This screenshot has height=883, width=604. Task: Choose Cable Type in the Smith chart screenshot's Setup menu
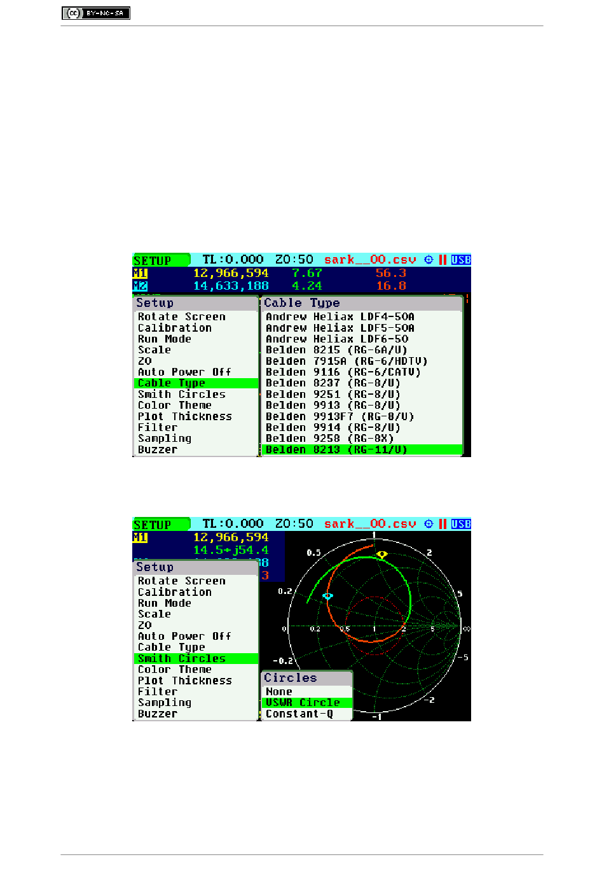tap(196, 647)
